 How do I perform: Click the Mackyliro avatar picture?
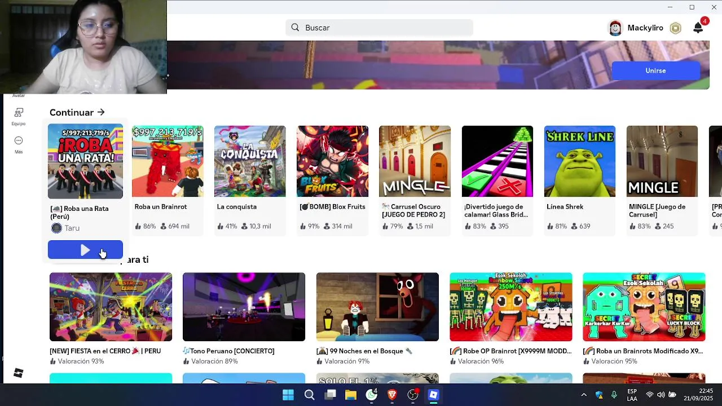click(615, 28)
